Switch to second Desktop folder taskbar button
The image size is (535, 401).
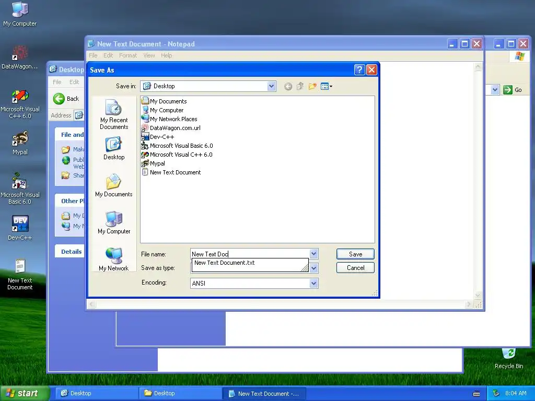[x=180, y=393]
